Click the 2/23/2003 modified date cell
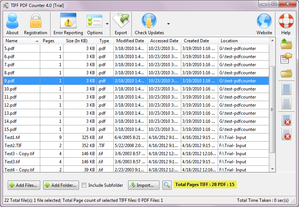 [130, 169]
